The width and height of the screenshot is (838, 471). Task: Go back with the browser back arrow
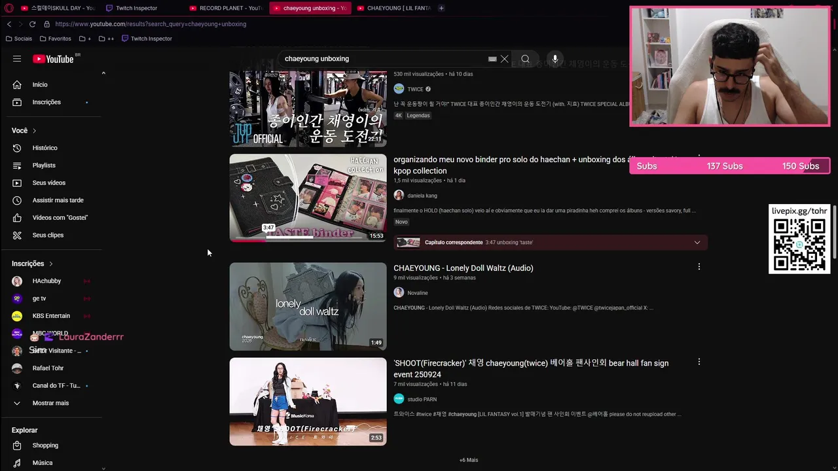coord(9,24)
